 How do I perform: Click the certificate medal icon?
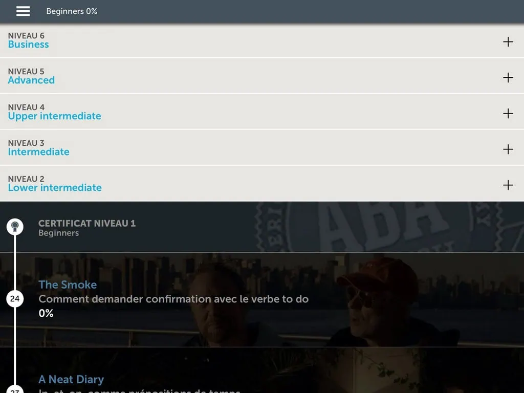point(15,226)
